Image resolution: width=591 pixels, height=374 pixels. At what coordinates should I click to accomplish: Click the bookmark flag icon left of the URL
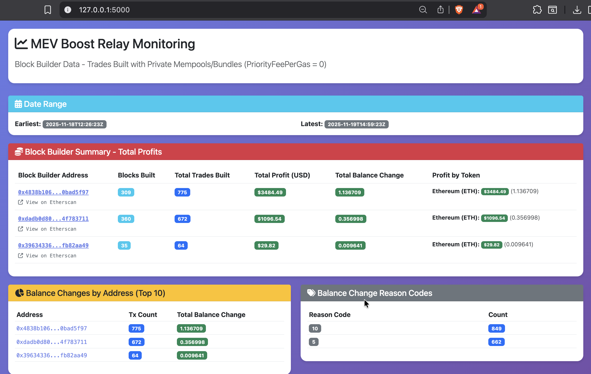pos(48,10)
